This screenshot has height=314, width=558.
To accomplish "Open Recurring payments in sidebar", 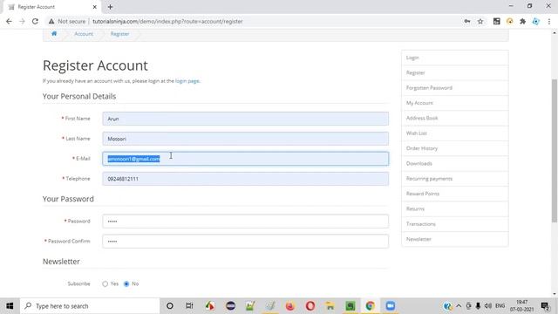I will tap(455, 179).
